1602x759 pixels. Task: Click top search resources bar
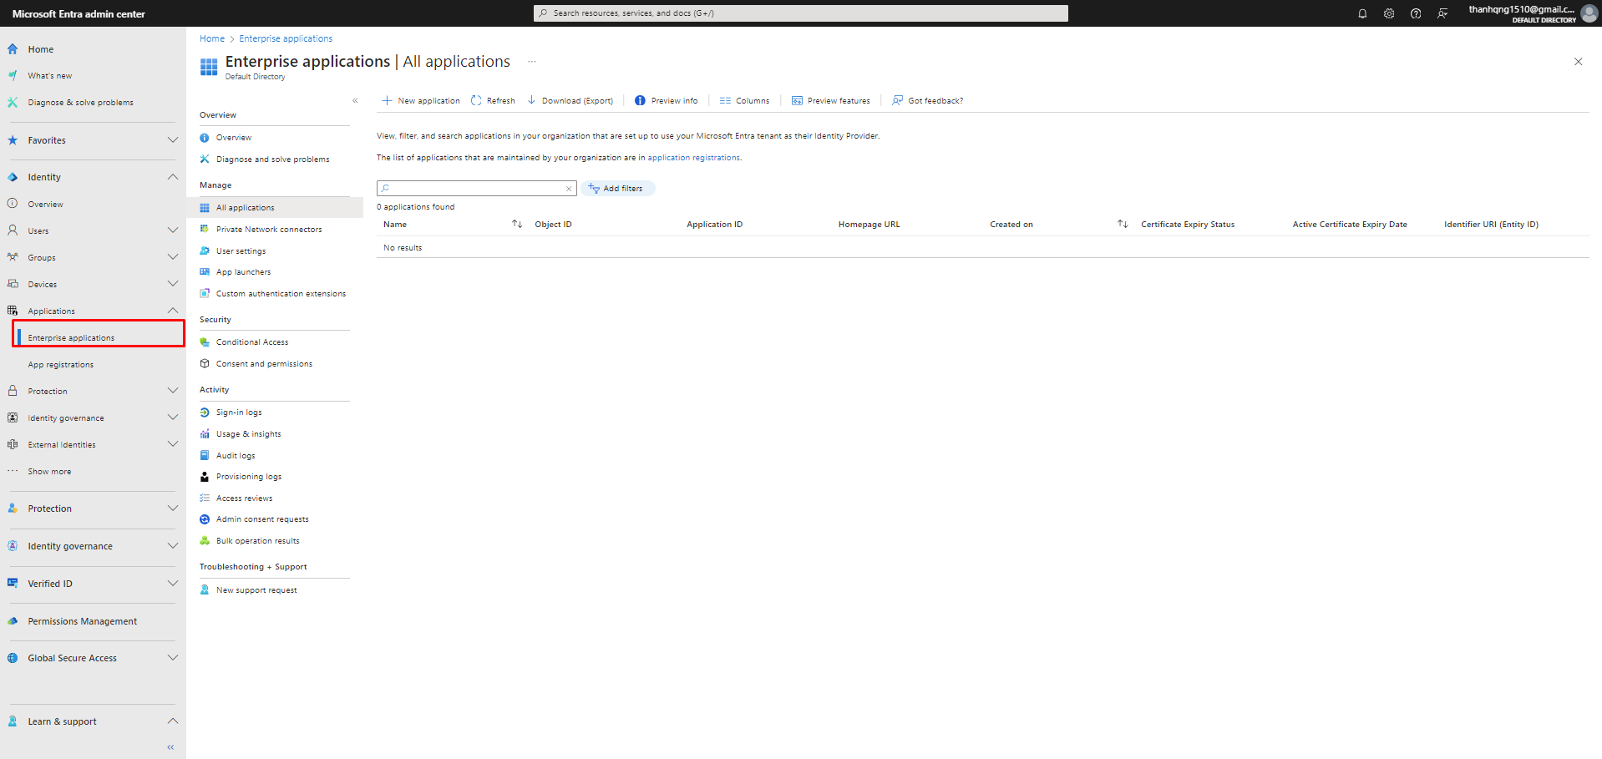(x=801, y=13)
